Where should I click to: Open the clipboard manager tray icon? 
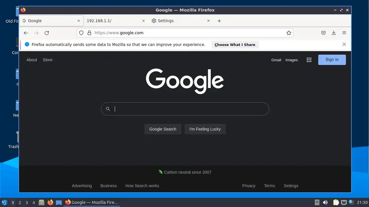click(x=336, y=202)
